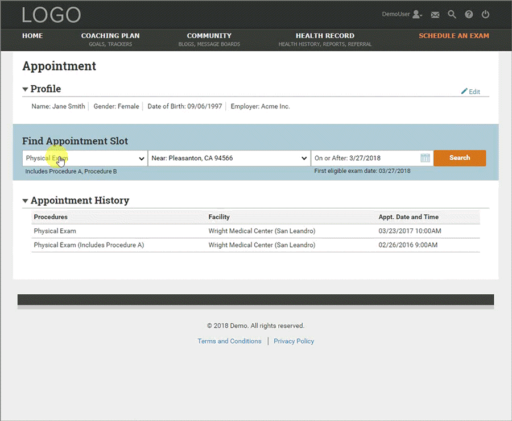Image resolution: width=512 pixels, height=421 pixels.
Task: Click Employer: Acme Inc. text
Action: tap(260, 106)
